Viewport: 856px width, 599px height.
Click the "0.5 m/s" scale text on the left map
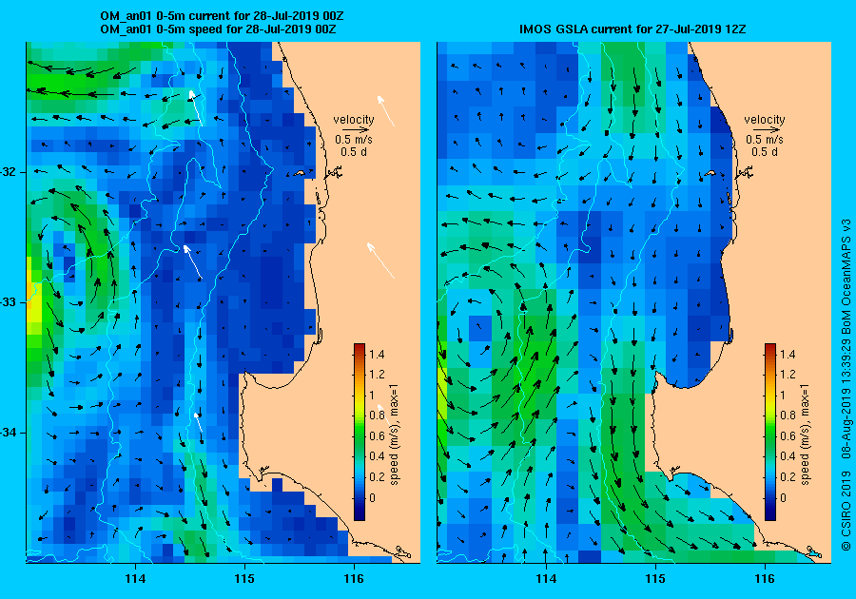(354, 140)
